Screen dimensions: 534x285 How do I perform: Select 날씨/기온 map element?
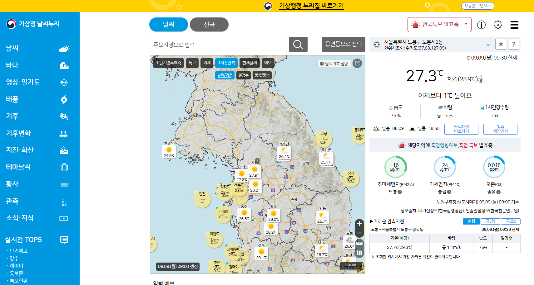[x=225, y=75]
